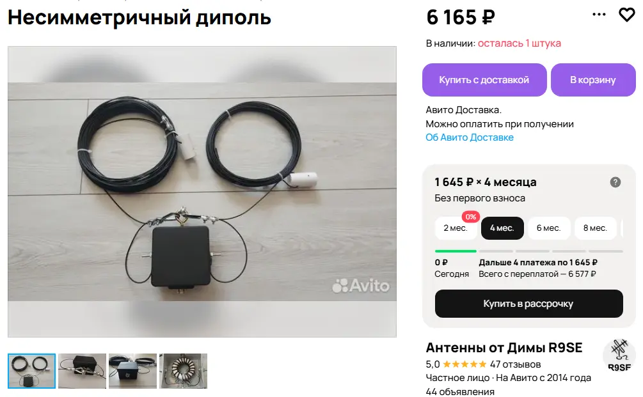Select the 6 мес. installment option
The image size is (643, 397).
(549, 228)
